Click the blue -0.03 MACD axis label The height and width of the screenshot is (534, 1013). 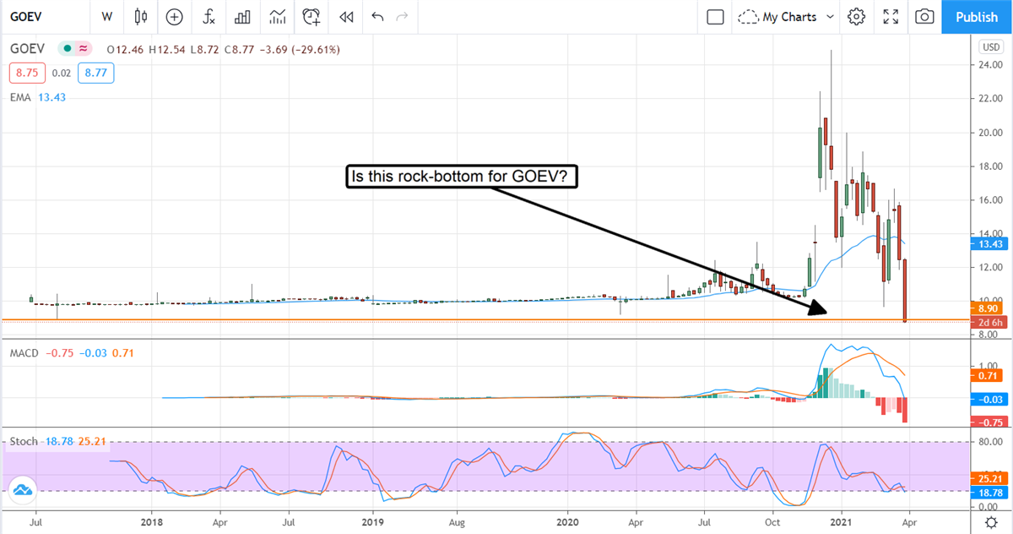pyautogui.click(x=988, y=399)
